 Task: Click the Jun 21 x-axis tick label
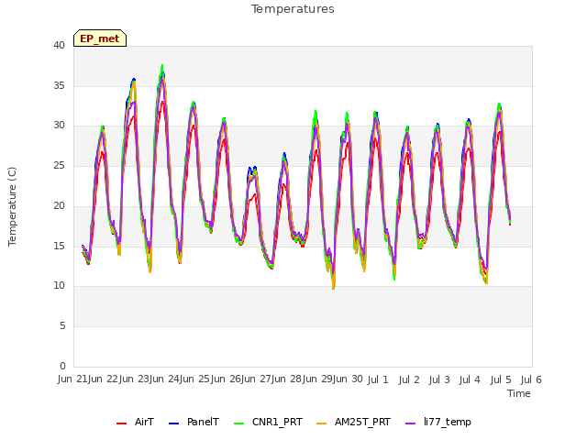[x=72, y=379]
